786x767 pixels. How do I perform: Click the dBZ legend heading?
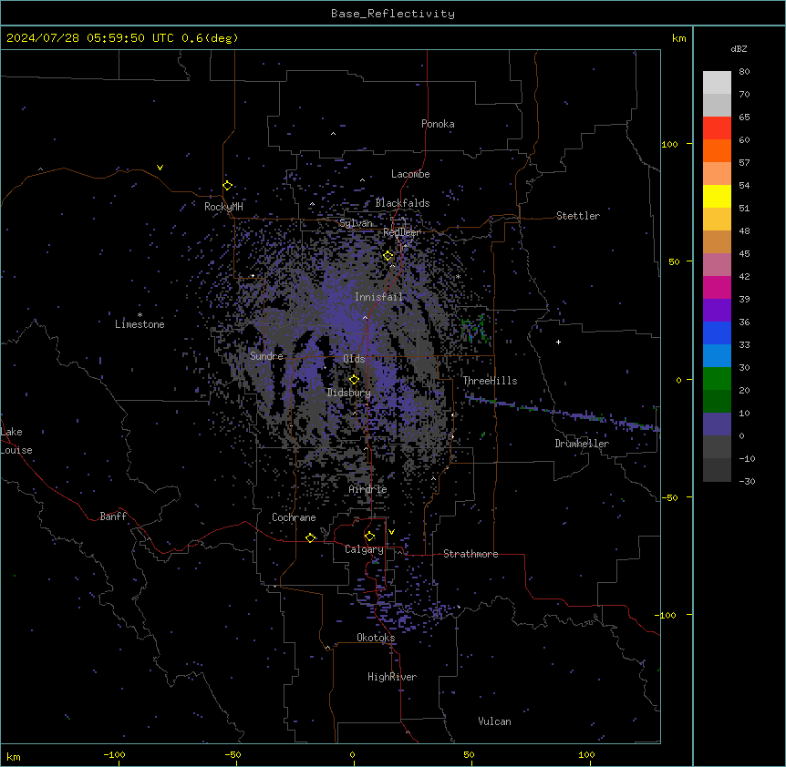click(739, 48)
